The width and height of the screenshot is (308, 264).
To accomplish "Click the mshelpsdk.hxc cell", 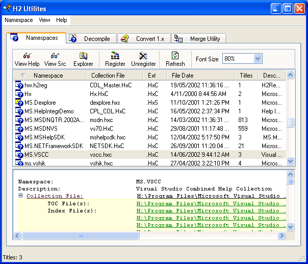I will (108, 137).
